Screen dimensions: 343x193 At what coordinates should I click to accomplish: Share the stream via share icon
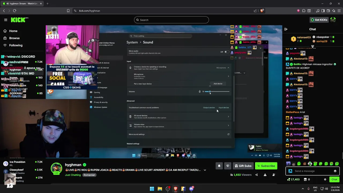point(256,175)
